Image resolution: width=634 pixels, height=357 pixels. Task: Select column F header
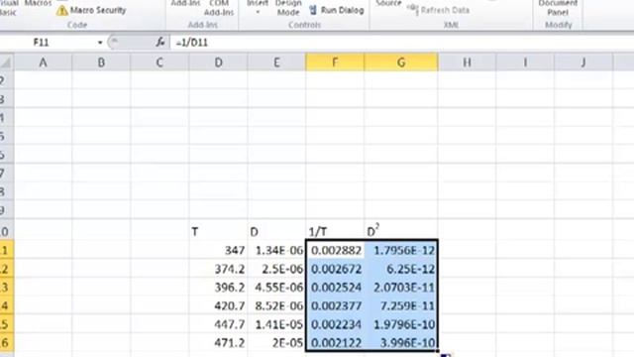pyautogui.click(x=335, y=62)
